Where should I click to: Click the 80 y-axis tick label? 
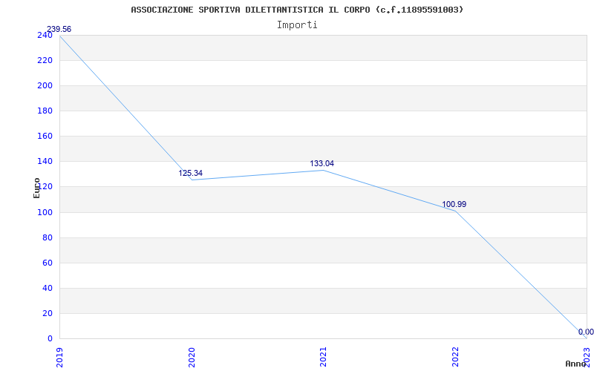coord(48,237)
